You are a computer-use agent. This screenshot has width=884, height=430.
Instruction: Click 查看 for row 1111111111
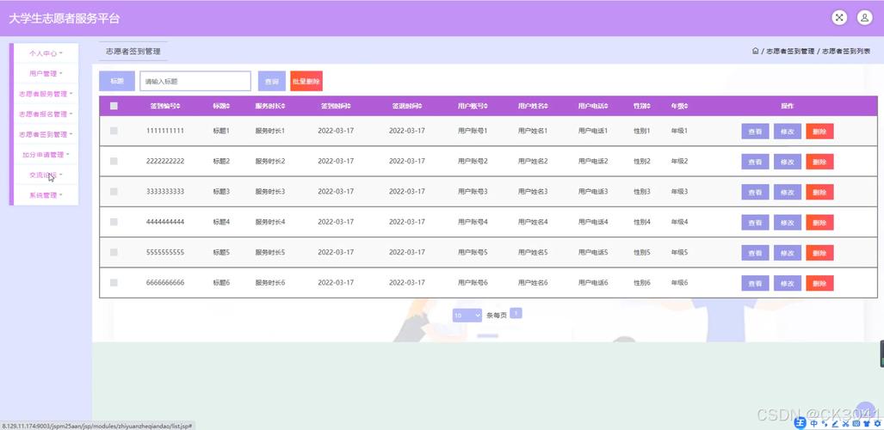point(755,132)
